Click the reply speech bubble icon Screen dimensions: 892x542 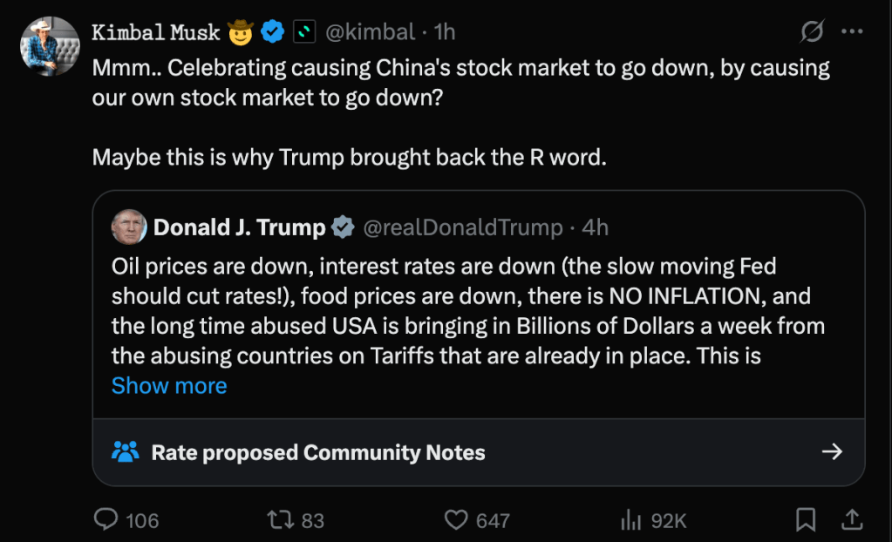[106, 520]
